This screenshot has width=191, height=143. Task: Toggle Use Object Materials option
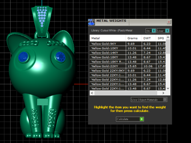[x=149, y=100]
